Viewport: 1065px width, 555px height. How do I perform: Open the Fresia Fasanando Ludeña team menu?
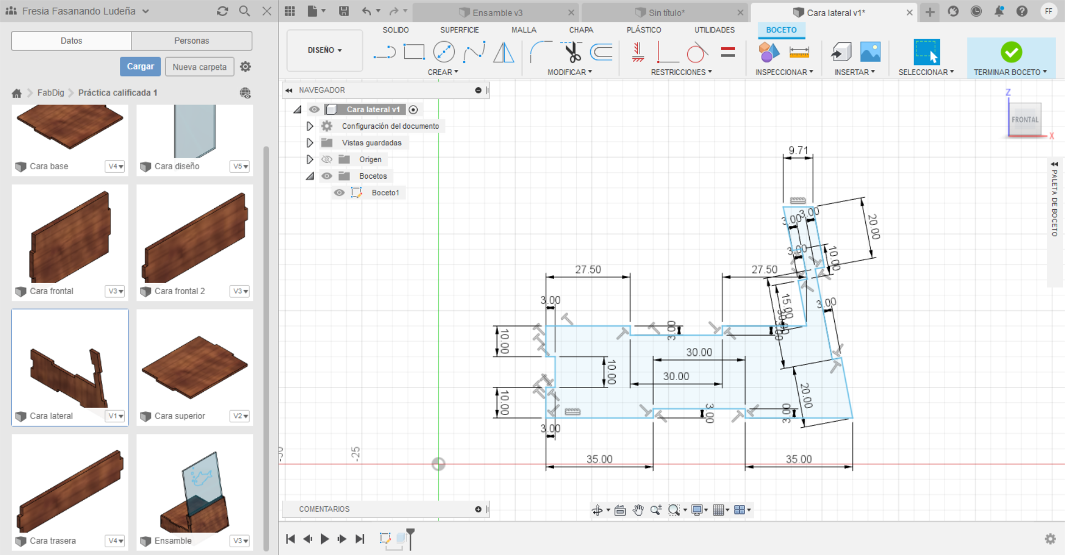78,11
